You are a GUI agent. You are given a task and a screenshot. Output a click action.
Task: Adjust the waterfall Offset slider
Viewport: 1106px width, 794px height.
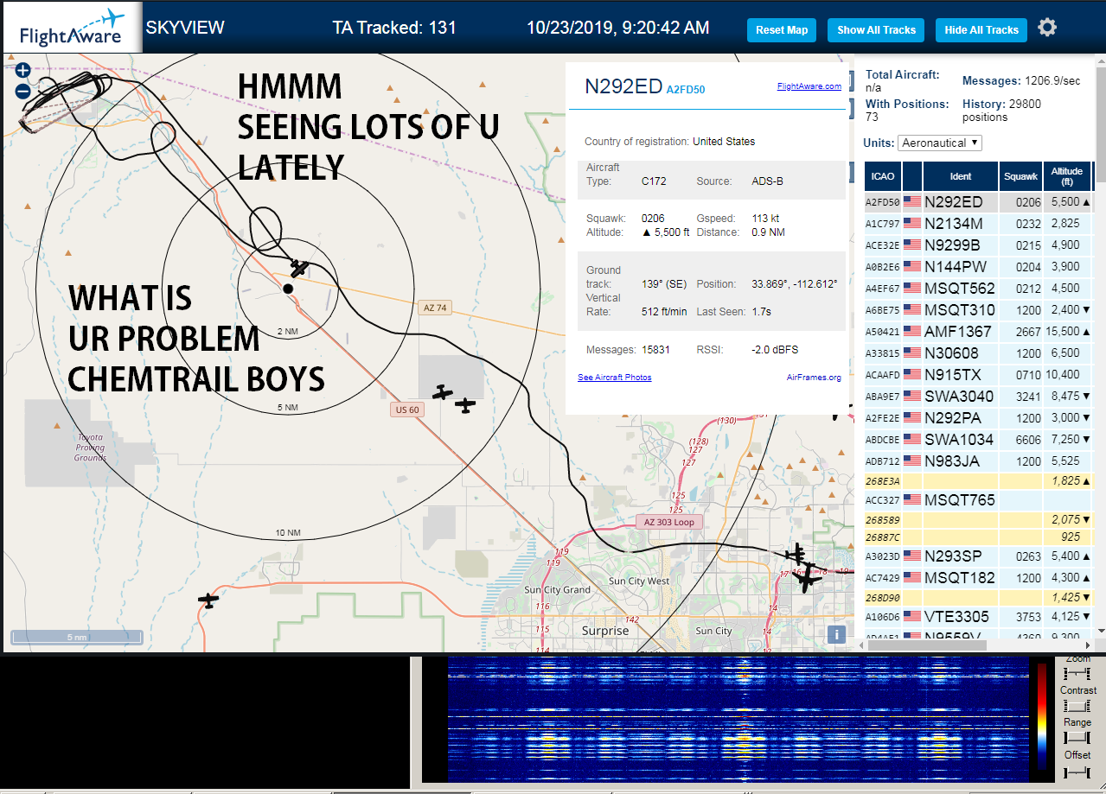[1077, 771]
